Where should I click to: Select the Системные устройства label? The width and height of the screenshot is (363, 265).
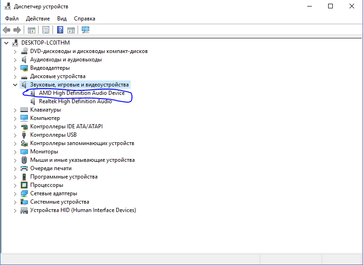59,202
